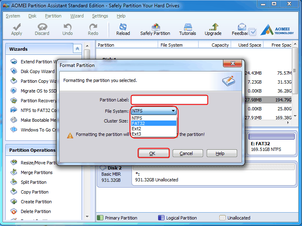Open the Wizard menu

(77, 16)
